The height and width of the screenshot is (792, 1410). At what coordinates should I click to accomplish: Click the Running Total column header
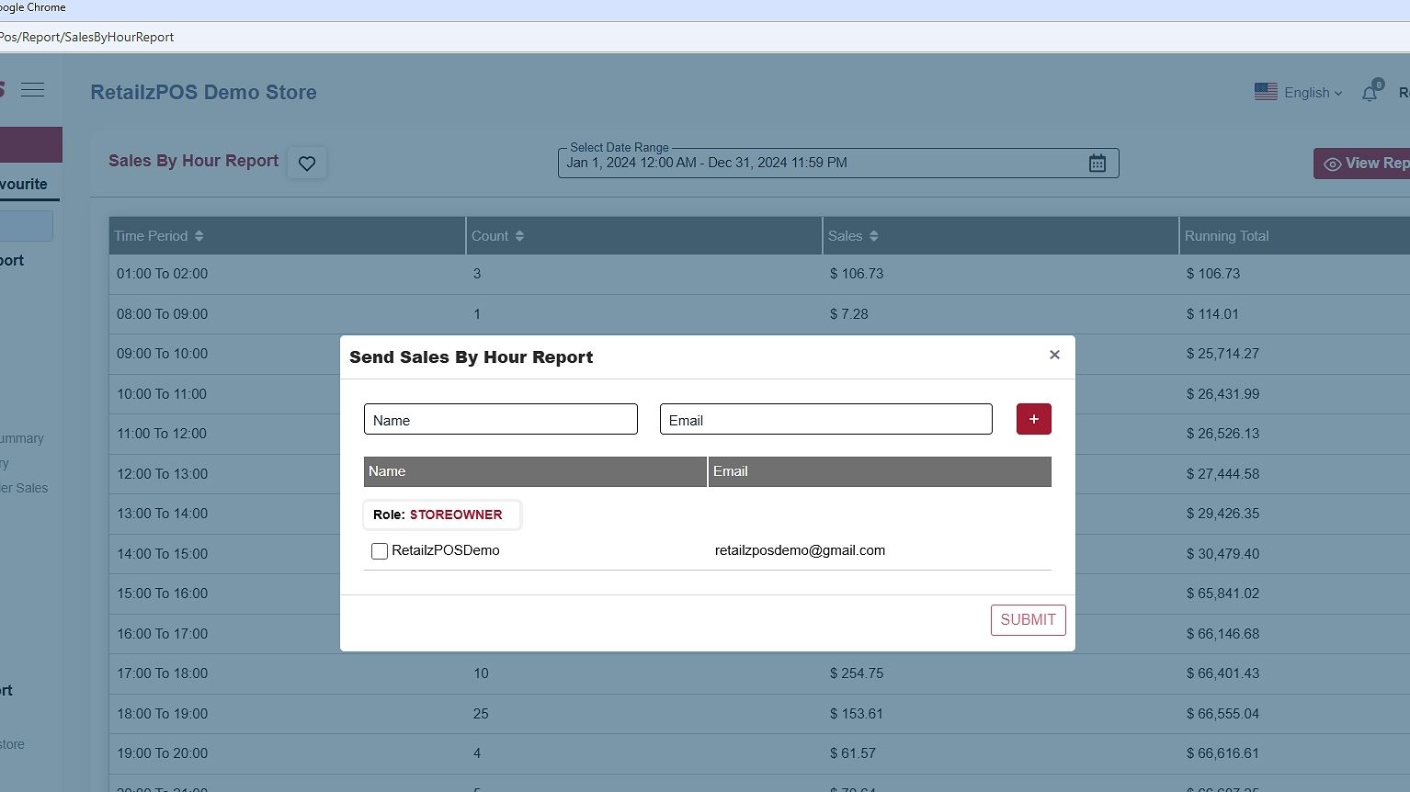(x=1226, y=236)
